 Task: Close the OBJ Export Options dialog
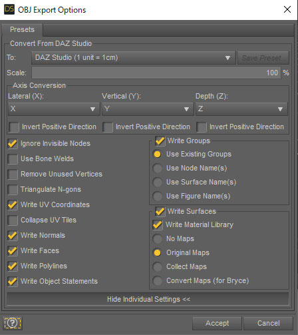point(287,9)
